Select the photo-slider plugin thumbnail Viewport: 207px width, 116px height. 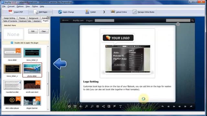pyautogui.click(x=32, y=69)
